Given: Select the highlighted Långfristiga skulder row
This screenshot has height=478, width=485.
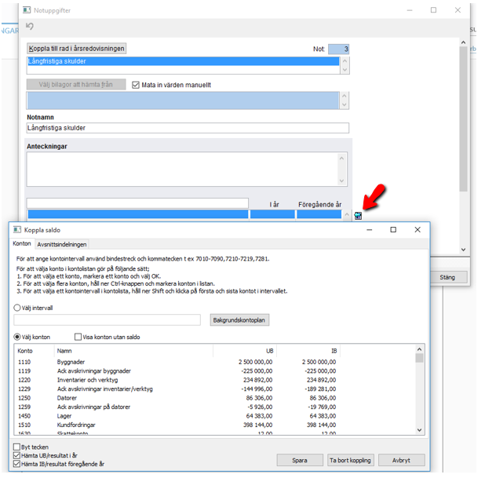Looking at the screenshot, I should [x=183, y=61].
